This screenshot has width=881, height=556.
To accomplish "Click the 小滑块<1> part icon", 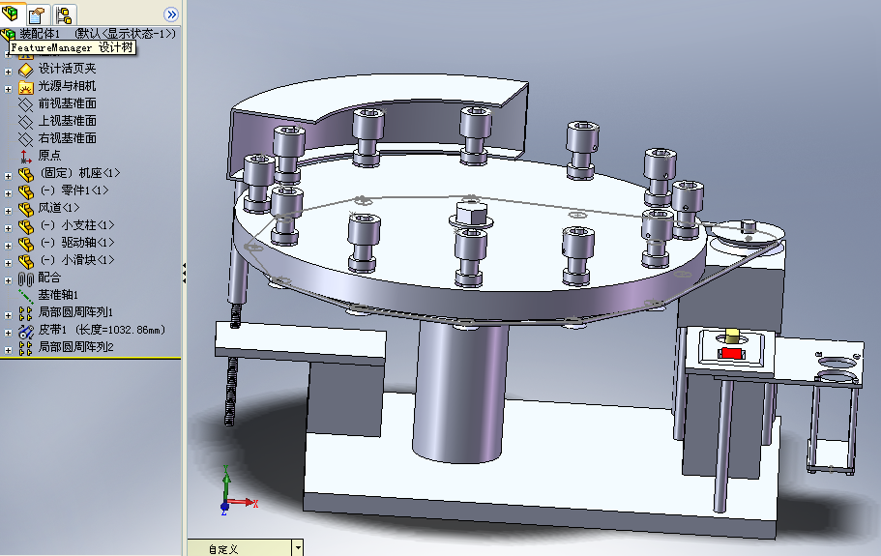I will click(x=26, y=261).
